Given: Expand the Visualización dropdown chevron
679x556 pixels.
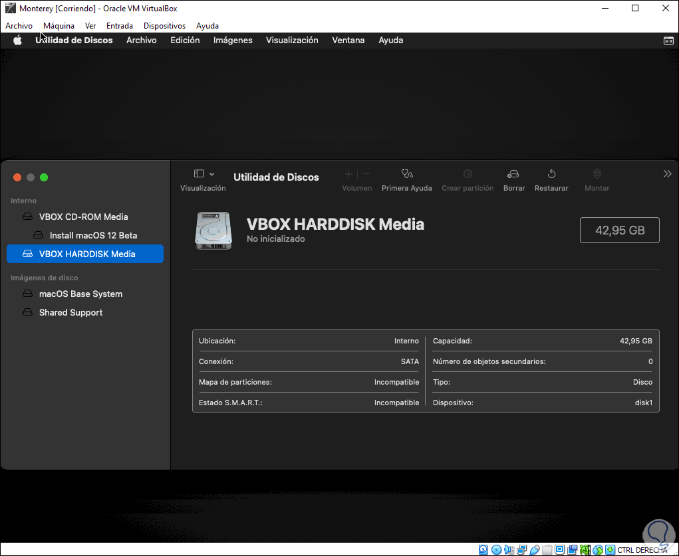Looking at the screenshot, I should (x=211, y=174).
